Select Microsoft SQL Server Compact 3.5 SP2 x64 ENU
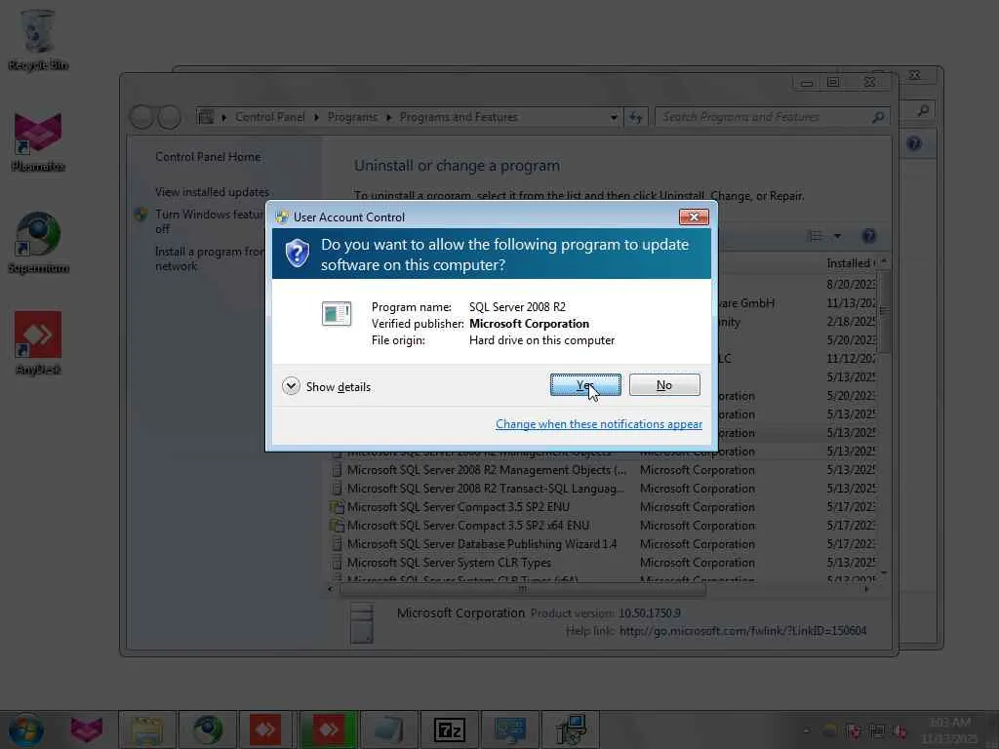This screenshot has height=749, width=999. click(x=603, y=526)
